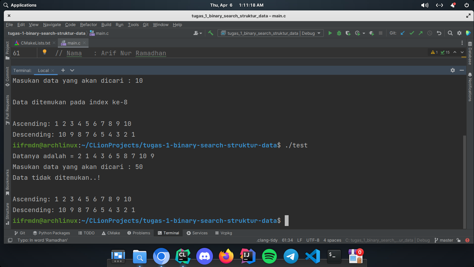The height and width of the screenshot is (267, 474).
Task: Push commits using Git push arrow
Action: (421, 33)
